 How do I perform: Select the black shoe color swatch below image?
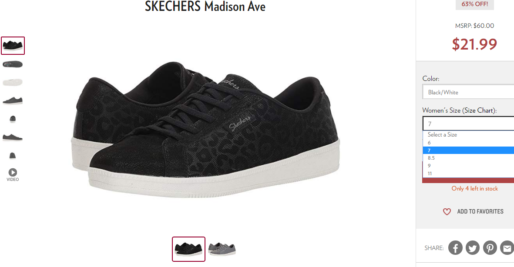(x=188, y=249)
